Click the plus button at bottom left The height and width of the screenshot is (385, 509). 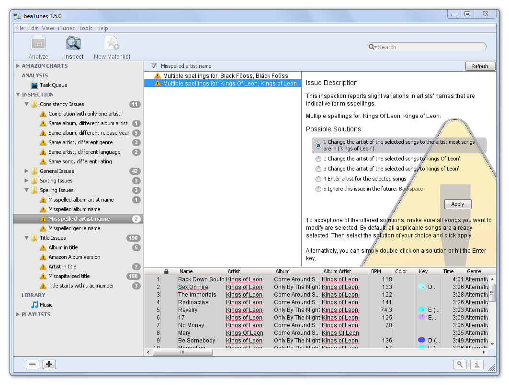49,364
